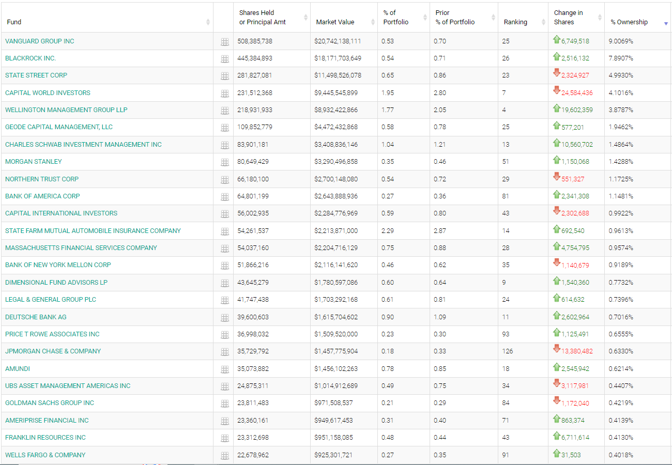Open STATE STREET CORP fund link
This screenshot has width=672, height=465.
[x=36, y=75]
